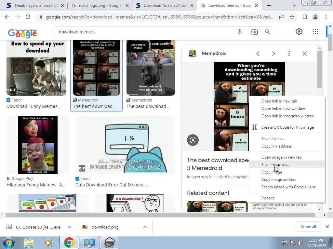Bookmark this page with the star icon
333x249 pixels.
(292, 17)
